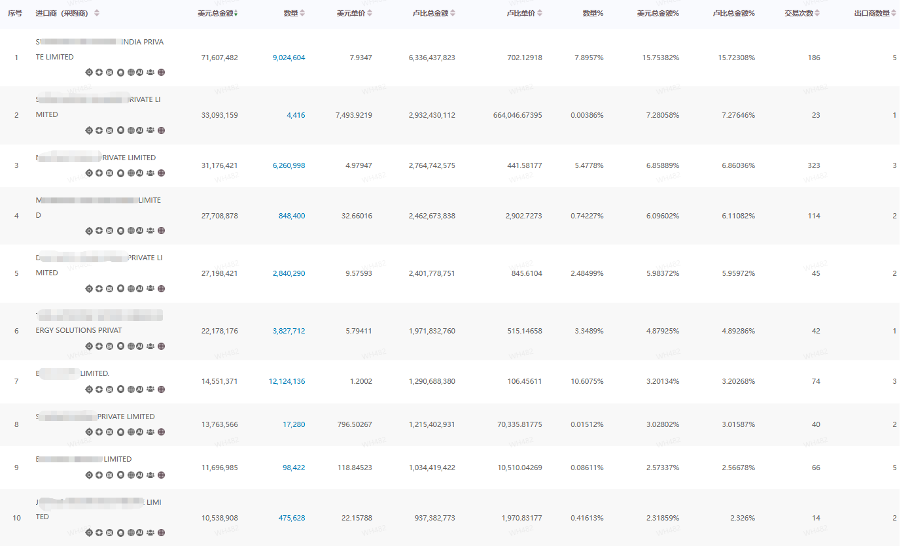Sort table by 交易次数 header arrows
This screenshot has width=912, height=546.
[x=817, y=14]
